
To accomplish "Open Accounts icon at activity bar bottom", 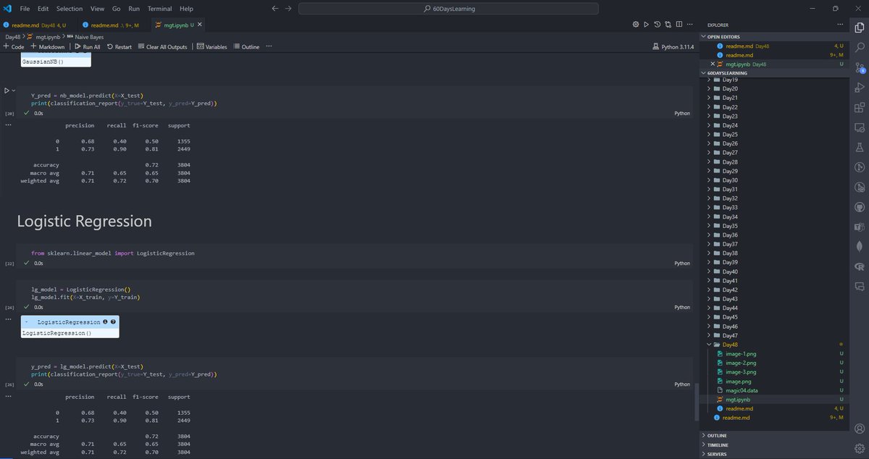I will 860,429.
